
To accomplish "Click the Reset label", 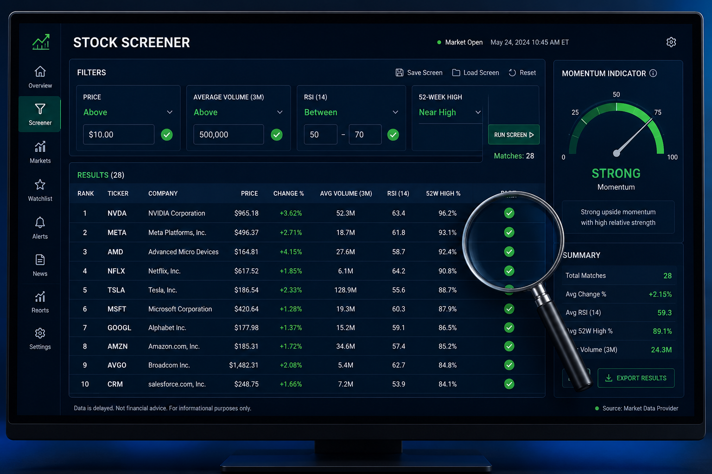I will click(528, 73).
